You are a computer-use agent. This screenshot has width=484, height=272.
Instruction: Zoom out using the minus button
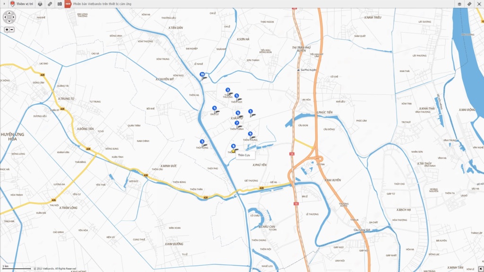pos(12,29)
